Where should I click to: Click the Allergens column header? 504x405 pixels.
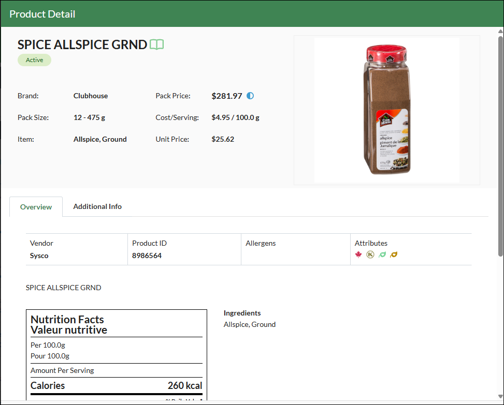[261, 243]
